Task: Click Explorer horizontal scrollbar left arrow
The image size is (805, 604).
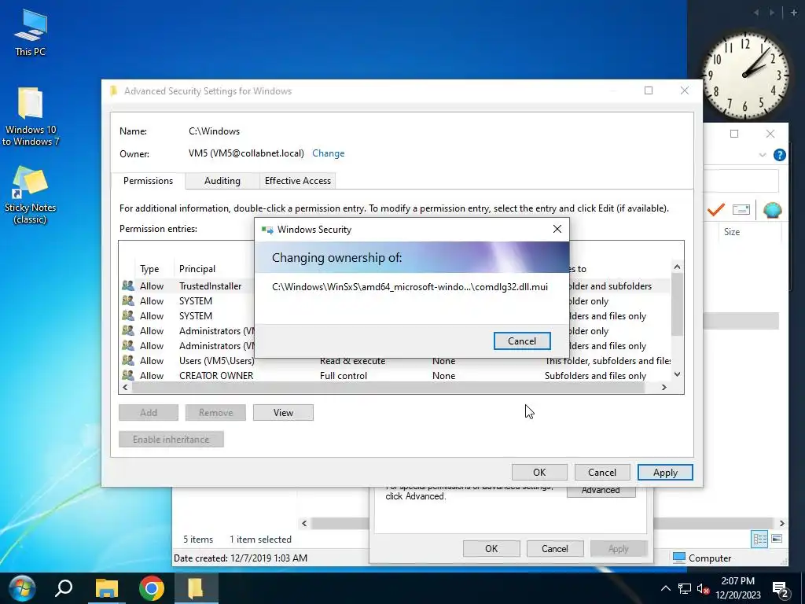Action: coord(304,523)
